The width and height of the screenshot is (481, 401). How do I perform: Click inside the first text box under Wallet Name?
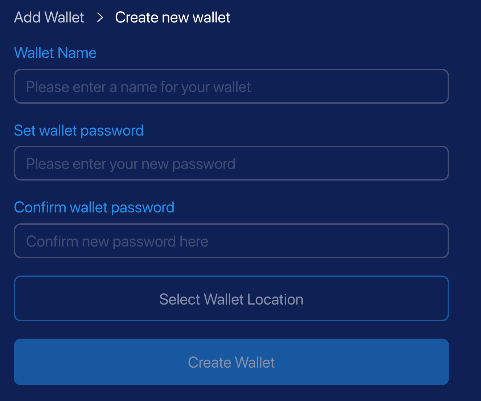click(x=231, y=87)
